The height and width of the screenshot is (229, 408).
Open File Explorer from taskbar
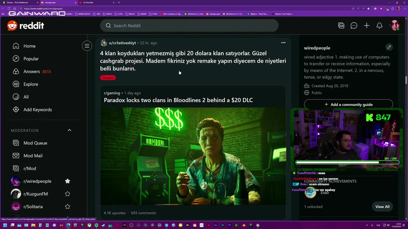(33, 225)
